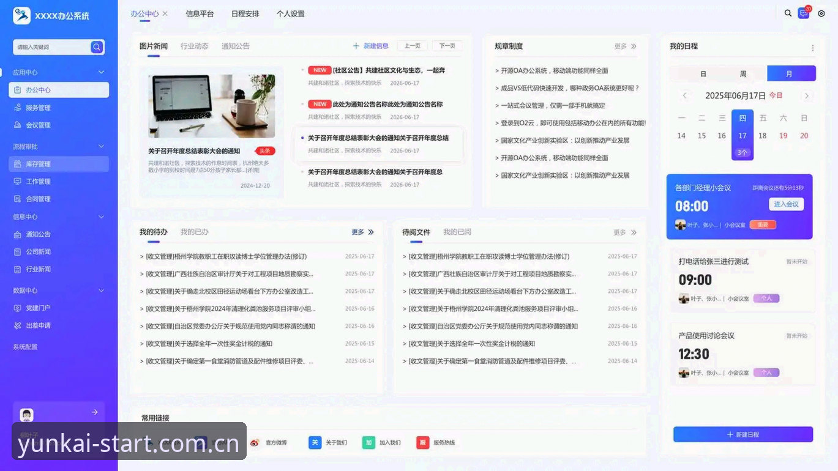Select the 图片新闻 tab
The image size is (838, 471).
click(x=154, y=46)
